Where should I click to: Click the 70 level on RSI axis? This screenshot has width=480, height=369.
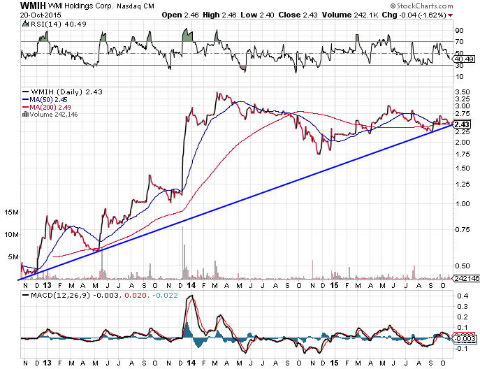(x=460, y=41)
